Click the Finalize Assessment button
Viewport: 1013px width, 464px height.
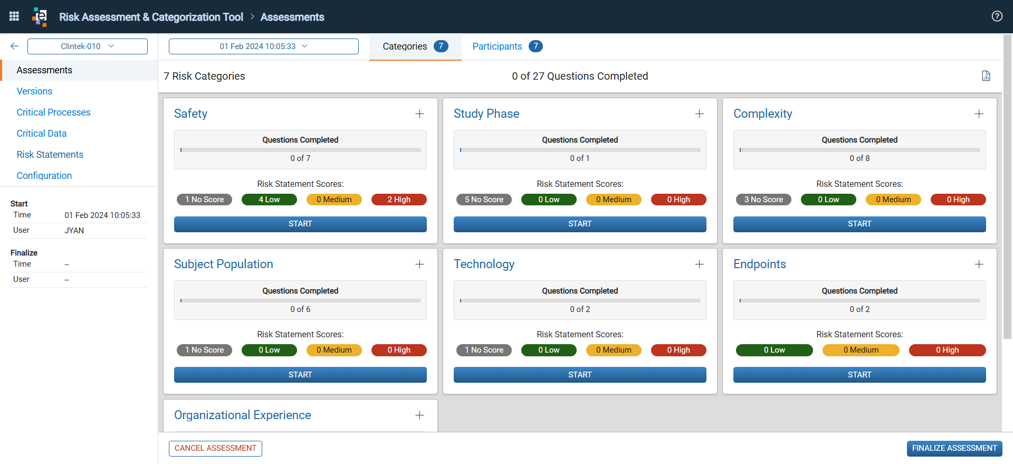(x=954, y=448)
